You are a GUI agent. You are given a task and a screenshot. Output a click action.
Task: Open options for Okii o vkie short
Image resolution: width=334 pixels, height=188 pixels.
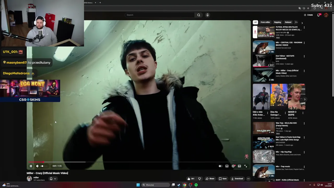[267, 113]
